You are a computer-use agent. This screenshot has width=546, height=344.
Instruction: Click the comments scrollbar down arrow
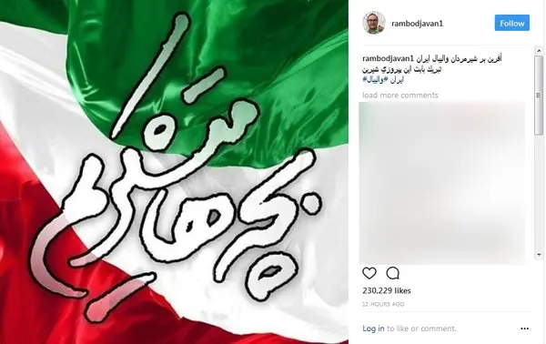pyautogui.click(x=539, y=255)
